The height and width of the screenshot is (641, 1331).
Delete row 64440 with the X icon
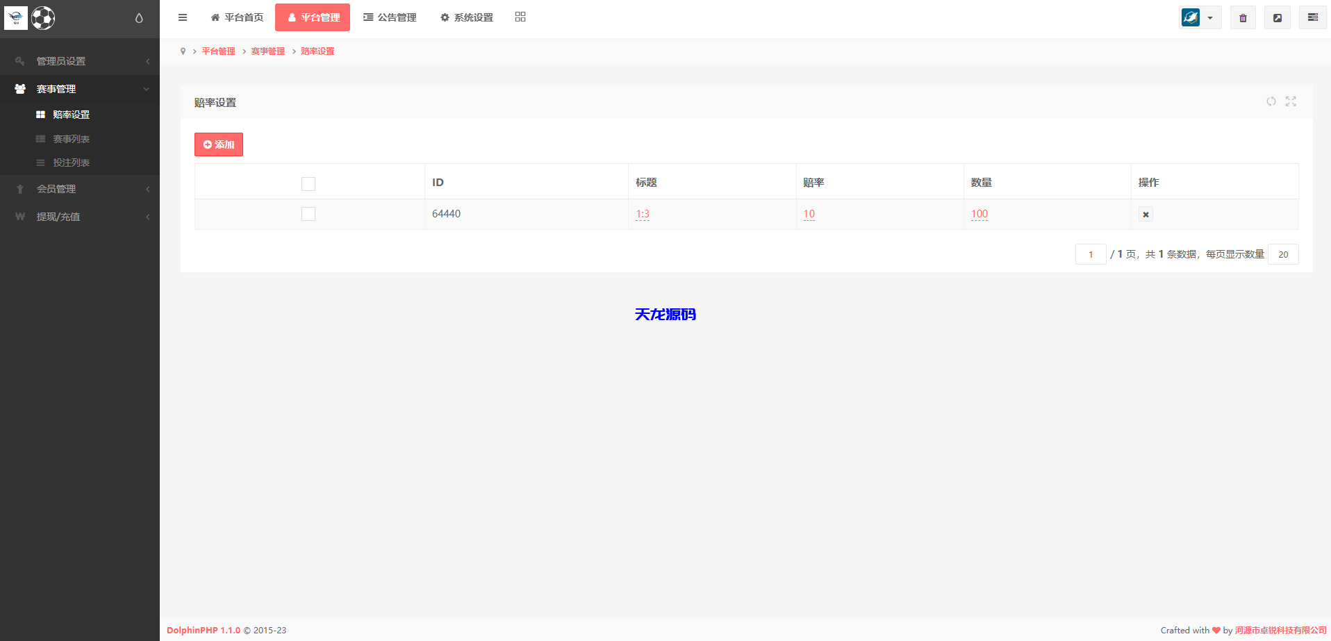(x=1146, y=215)
